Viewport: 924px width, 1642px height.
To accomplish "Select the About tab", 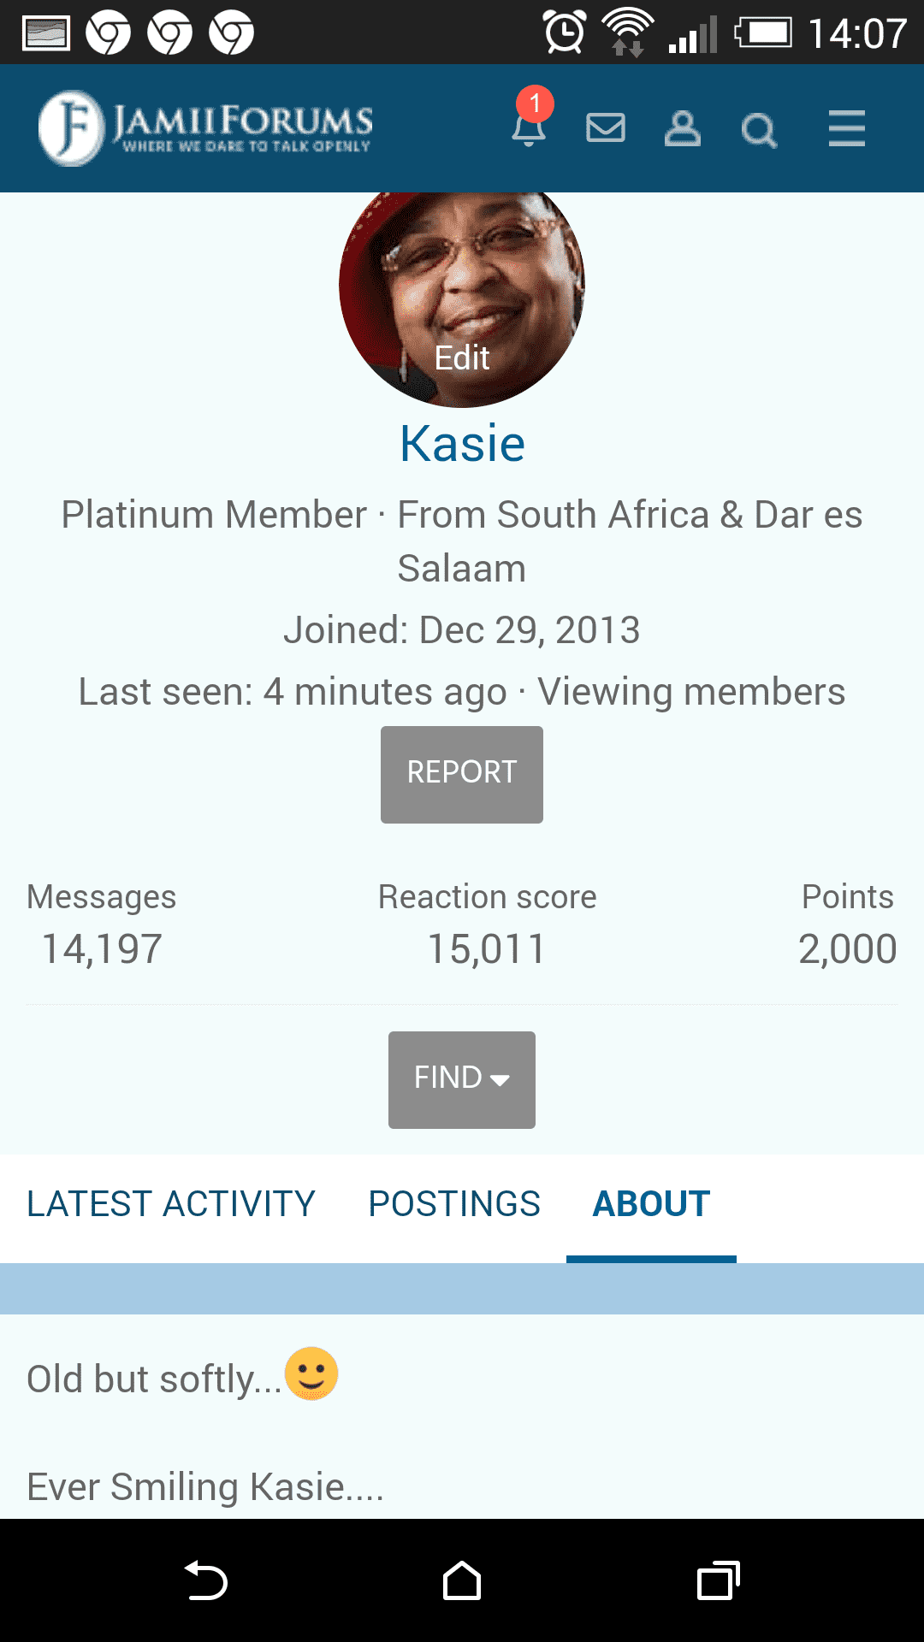I will (x=651, y=1204).
